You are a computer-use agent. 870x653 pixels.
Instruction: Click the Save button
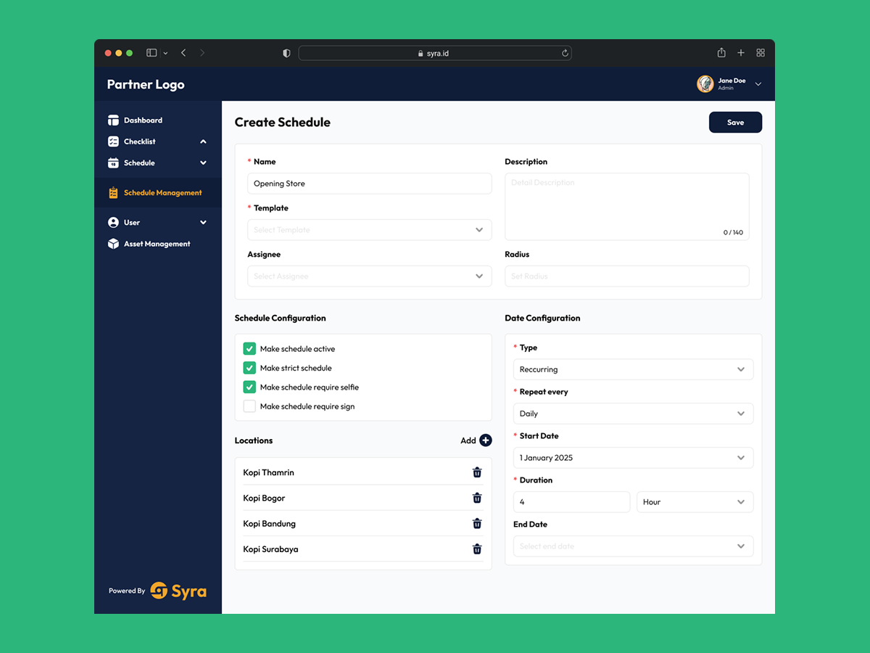point(735,123)
